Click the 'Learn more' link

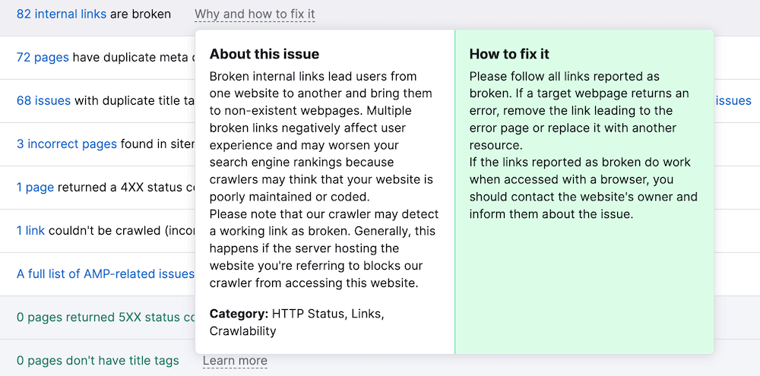click(235, 361)
